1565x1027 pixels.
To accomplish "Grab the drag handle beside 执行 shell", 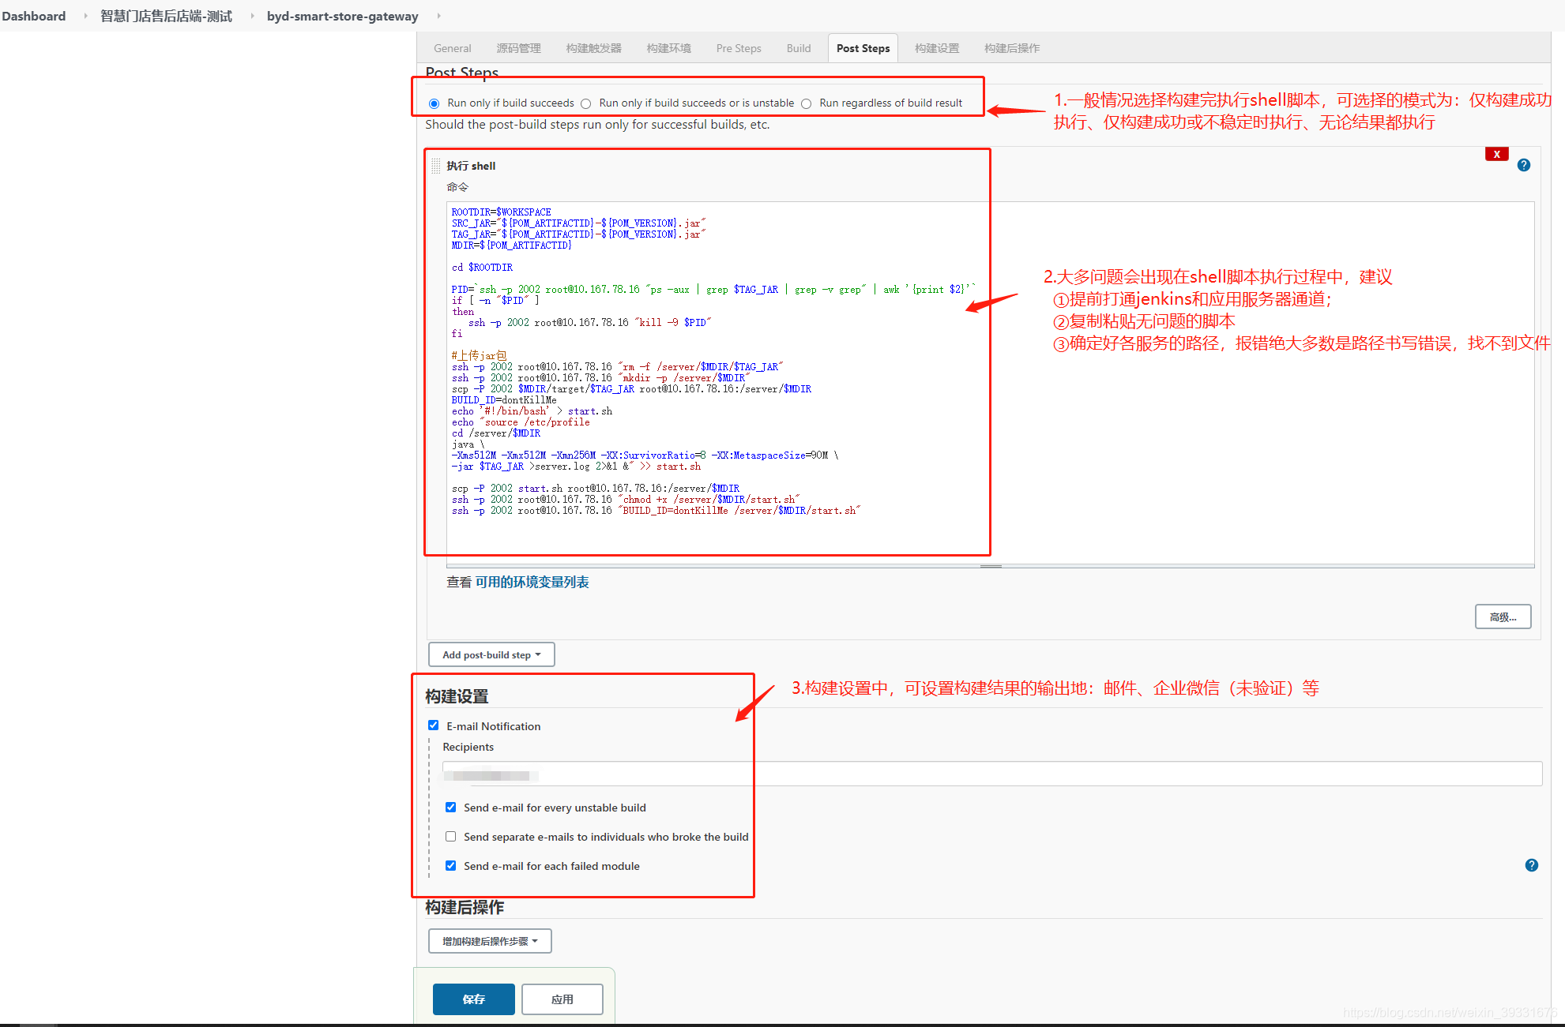I will (436, 166).
